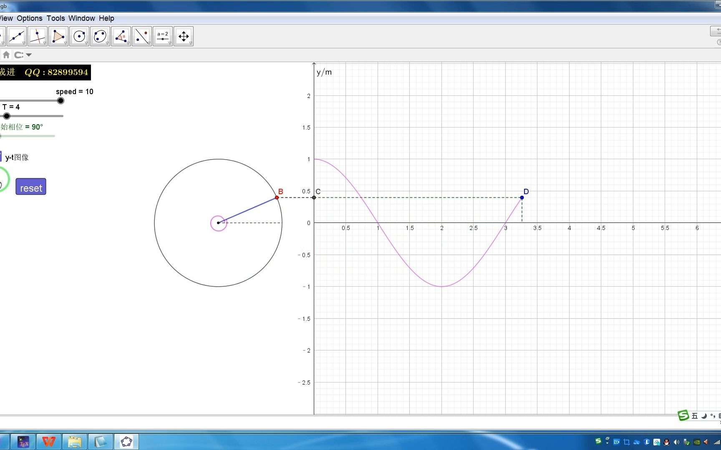Click the blue shield tray icon
Viewport: 721px width, 450px height.
(x=647, y=442)
